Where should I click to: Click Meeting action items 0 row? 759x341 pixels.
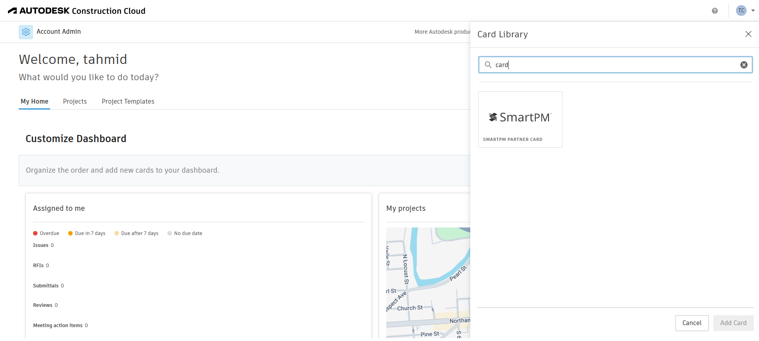pyautogui.click(x=60, y=326)
